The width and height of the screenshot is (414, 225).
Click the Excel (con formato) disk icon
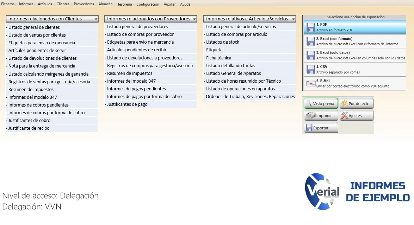point(310,41)
